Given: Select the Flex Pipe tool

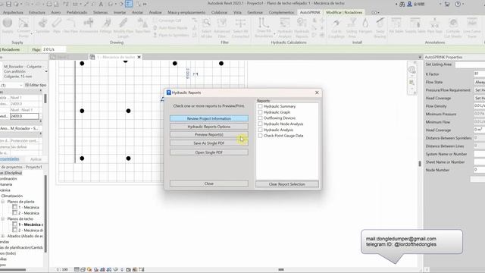Looking at the screenshot, I should 70,25.
